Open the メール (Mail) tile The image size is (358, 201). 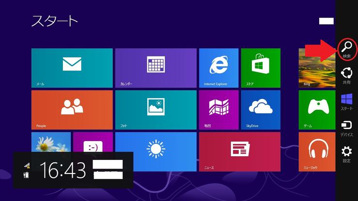click(72, 68)
